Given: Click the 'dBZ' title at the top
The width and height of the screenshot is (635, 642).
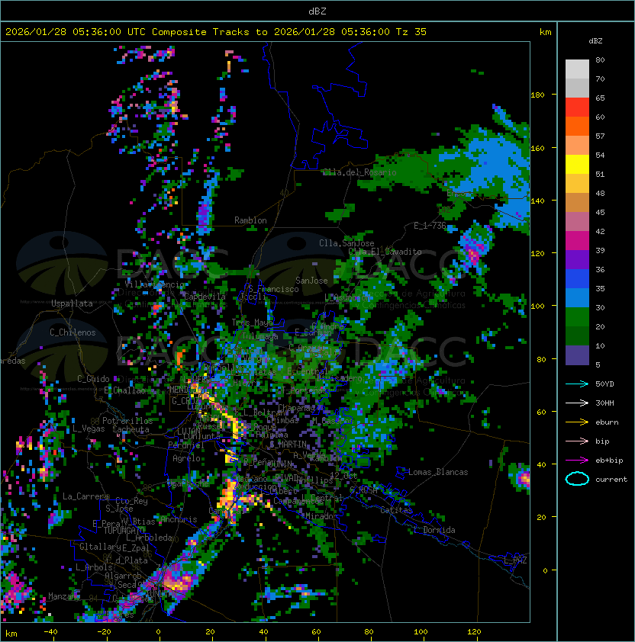Looking at the screenshot, I should (x=317, y=11).
